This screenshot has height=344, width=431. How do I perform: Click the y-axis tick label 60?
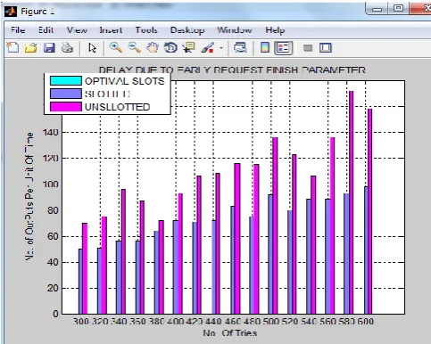tap(53, 236)
